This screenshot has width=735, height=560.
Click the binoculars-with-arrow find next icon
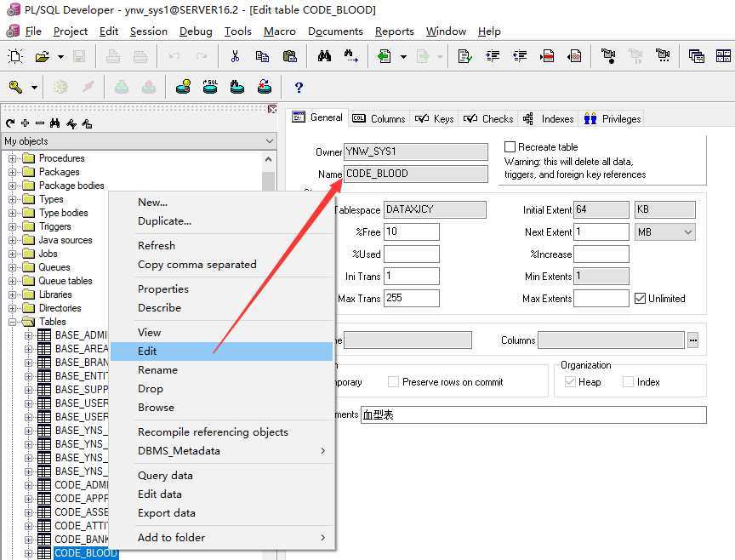tap(351, 56)
